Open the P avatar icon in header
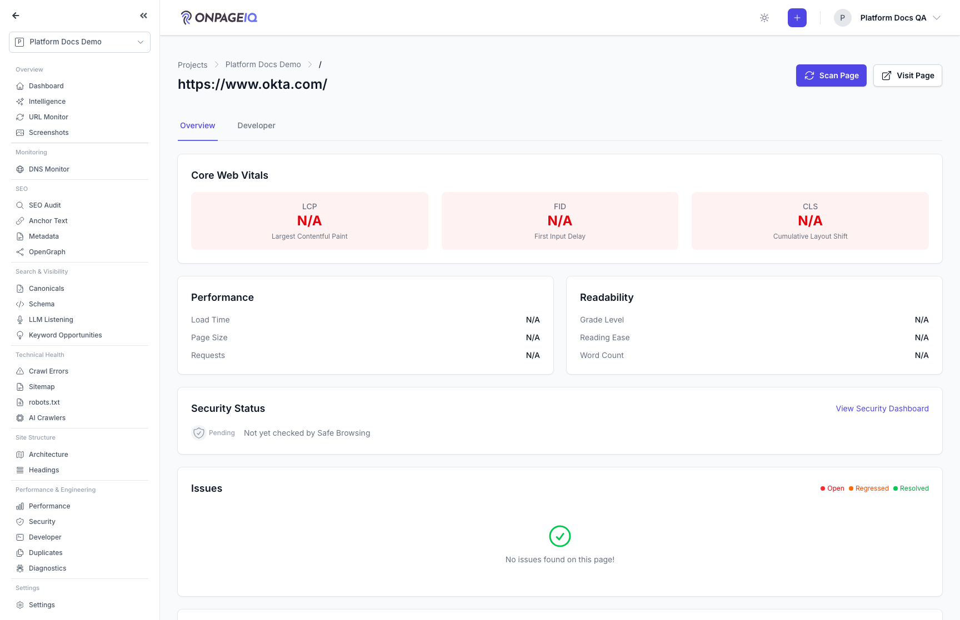 click(842, 18)
